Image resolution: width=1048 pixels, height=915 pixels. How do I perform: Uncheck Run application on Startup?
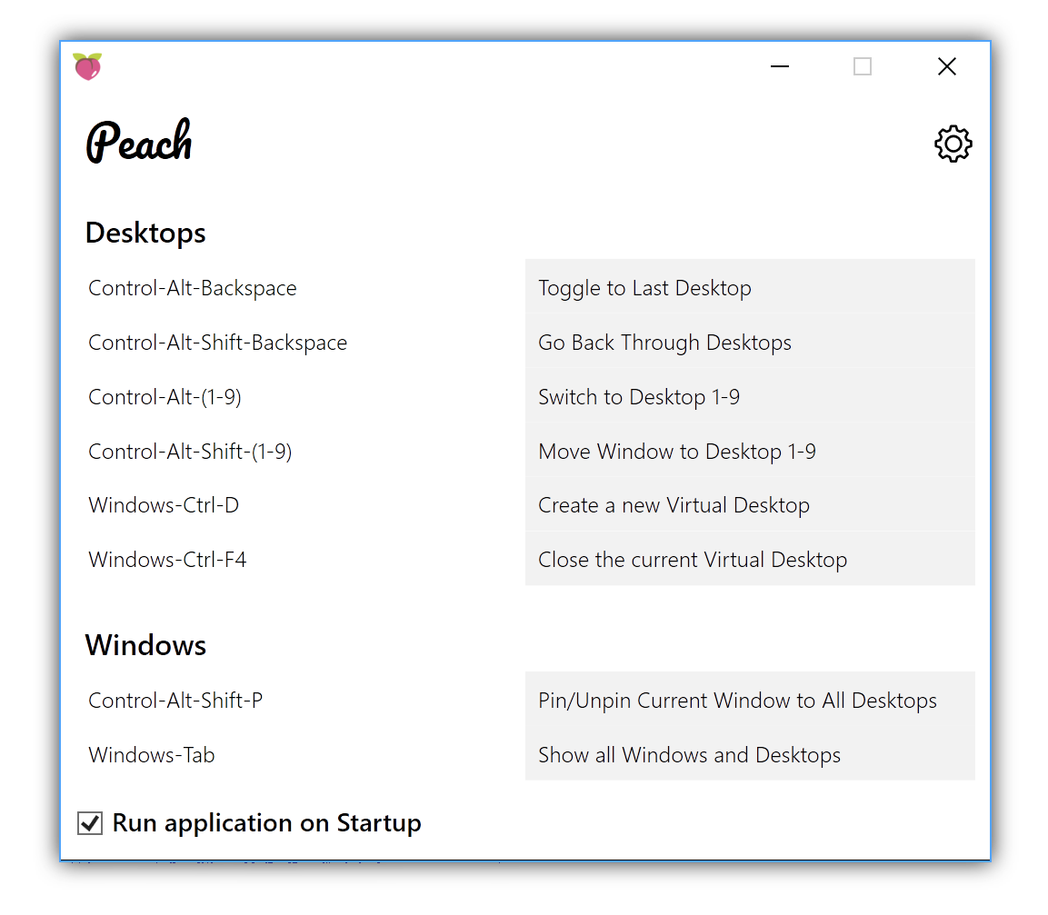pyautogui.click(x=90, y=822)
